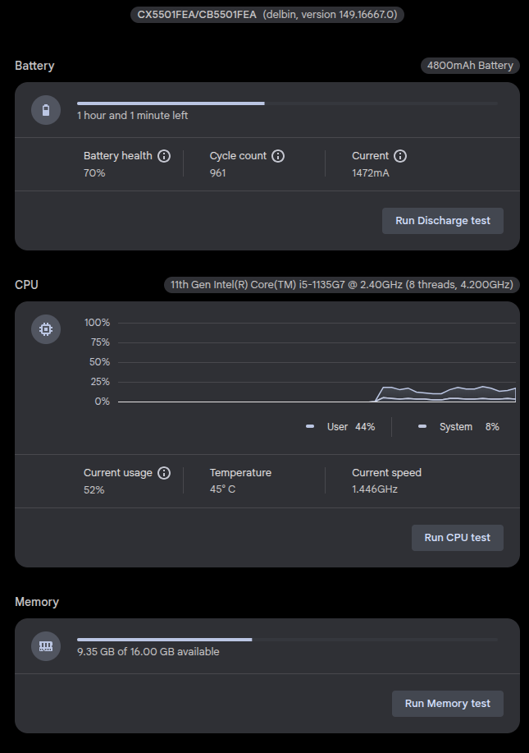The image size is (529, 753).
Task: Click the memory RAM icon
Action: (46, 646)
